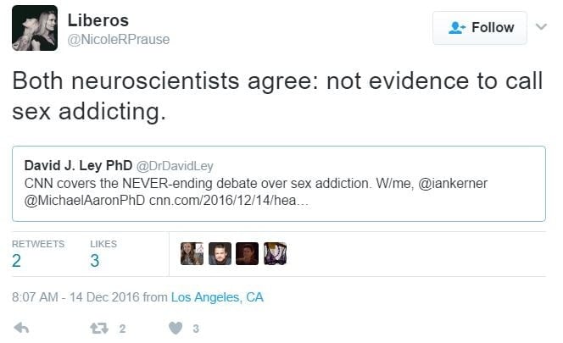Expand the tweet options chevron

click(x=541, y=27)
